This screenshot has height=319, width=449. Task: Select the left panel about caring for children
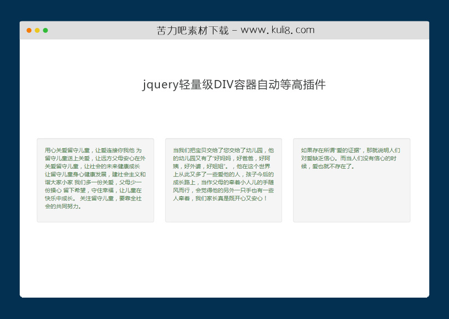pos(96,179)
